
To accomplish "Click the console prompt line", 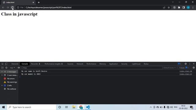I will coord(107,77).
